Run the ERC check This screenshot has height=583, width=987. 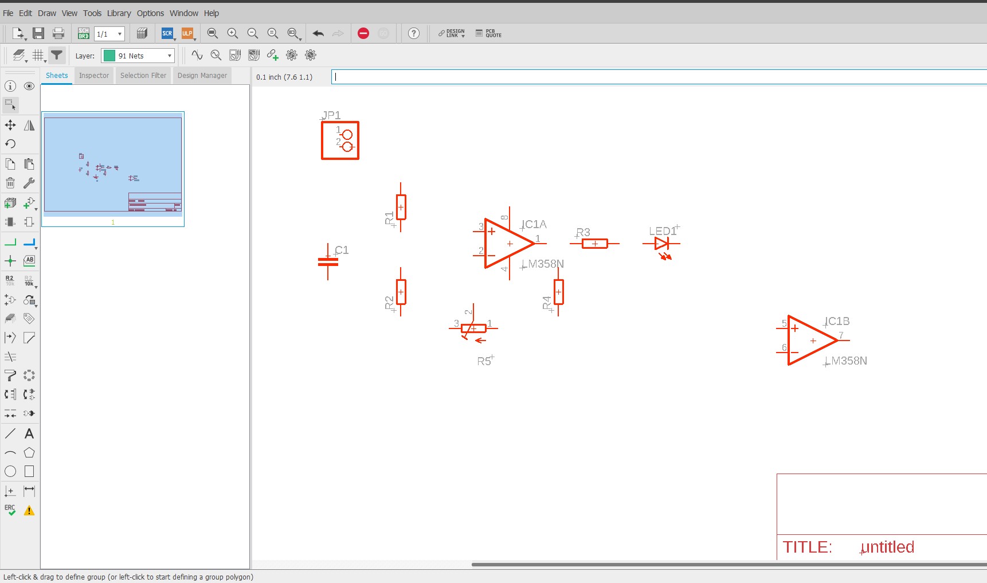coord(10,510)
